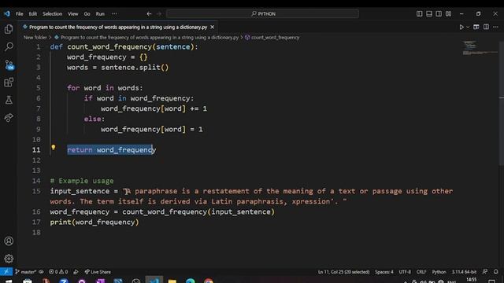The image size is (504, 283).
Task: Close the dictionary.py editor tab
Action: pos(212,28)
